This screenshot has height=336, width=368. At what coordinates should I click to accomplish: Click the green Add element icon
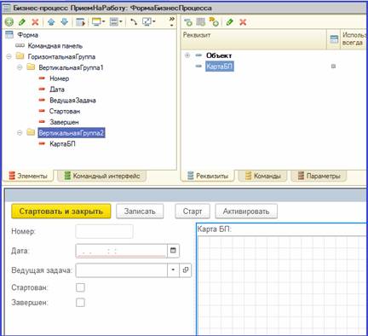(9, 22)
